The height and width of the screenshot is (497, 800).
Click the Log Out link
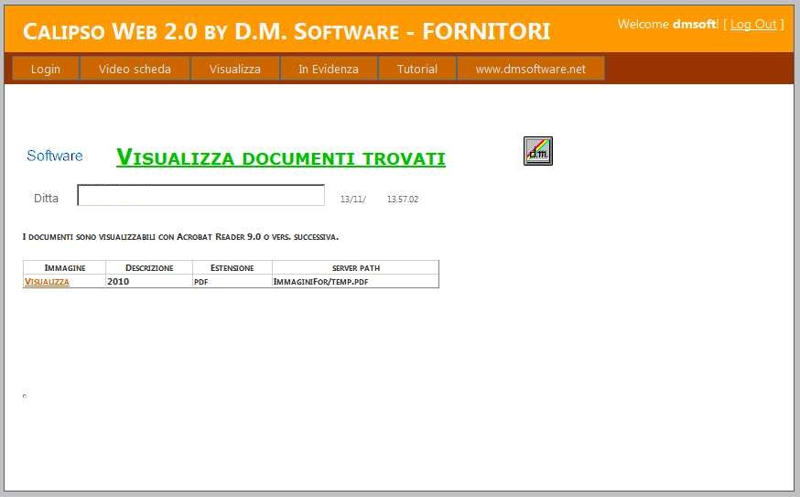pyautogui.click(x=753, y=24)
